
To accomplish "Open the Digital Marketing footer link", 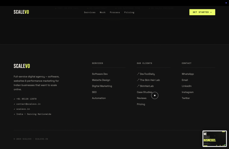I will point(102,86).
